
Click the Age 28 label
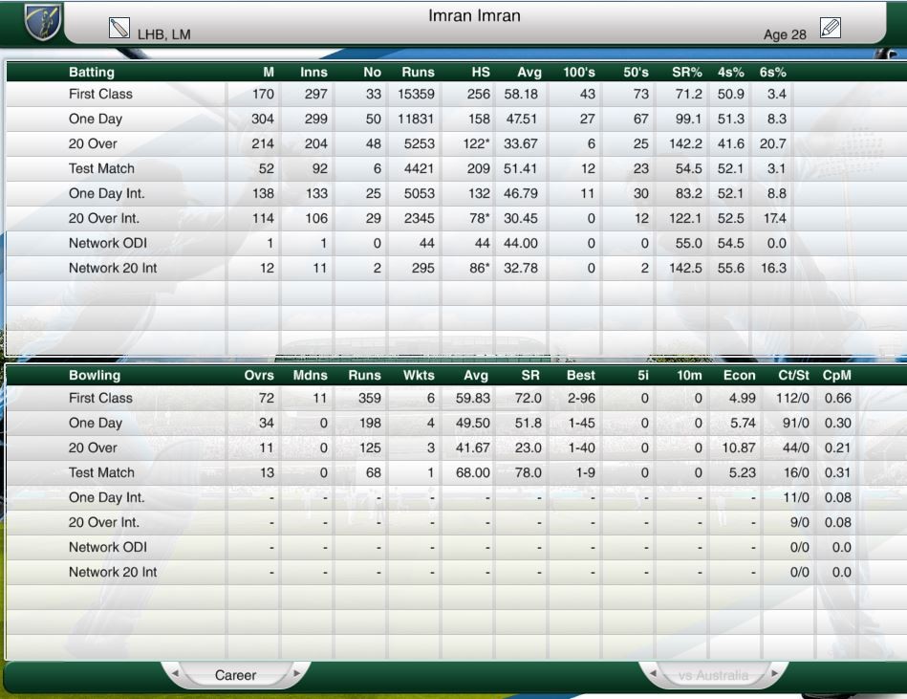pyautogui.click(x=785, y=34)
